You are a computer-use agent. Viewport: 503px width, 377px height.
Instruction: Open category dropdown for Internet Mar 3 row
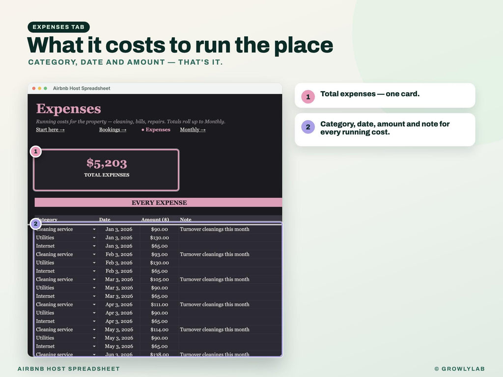pyautogui.click(x=94, y=296)
